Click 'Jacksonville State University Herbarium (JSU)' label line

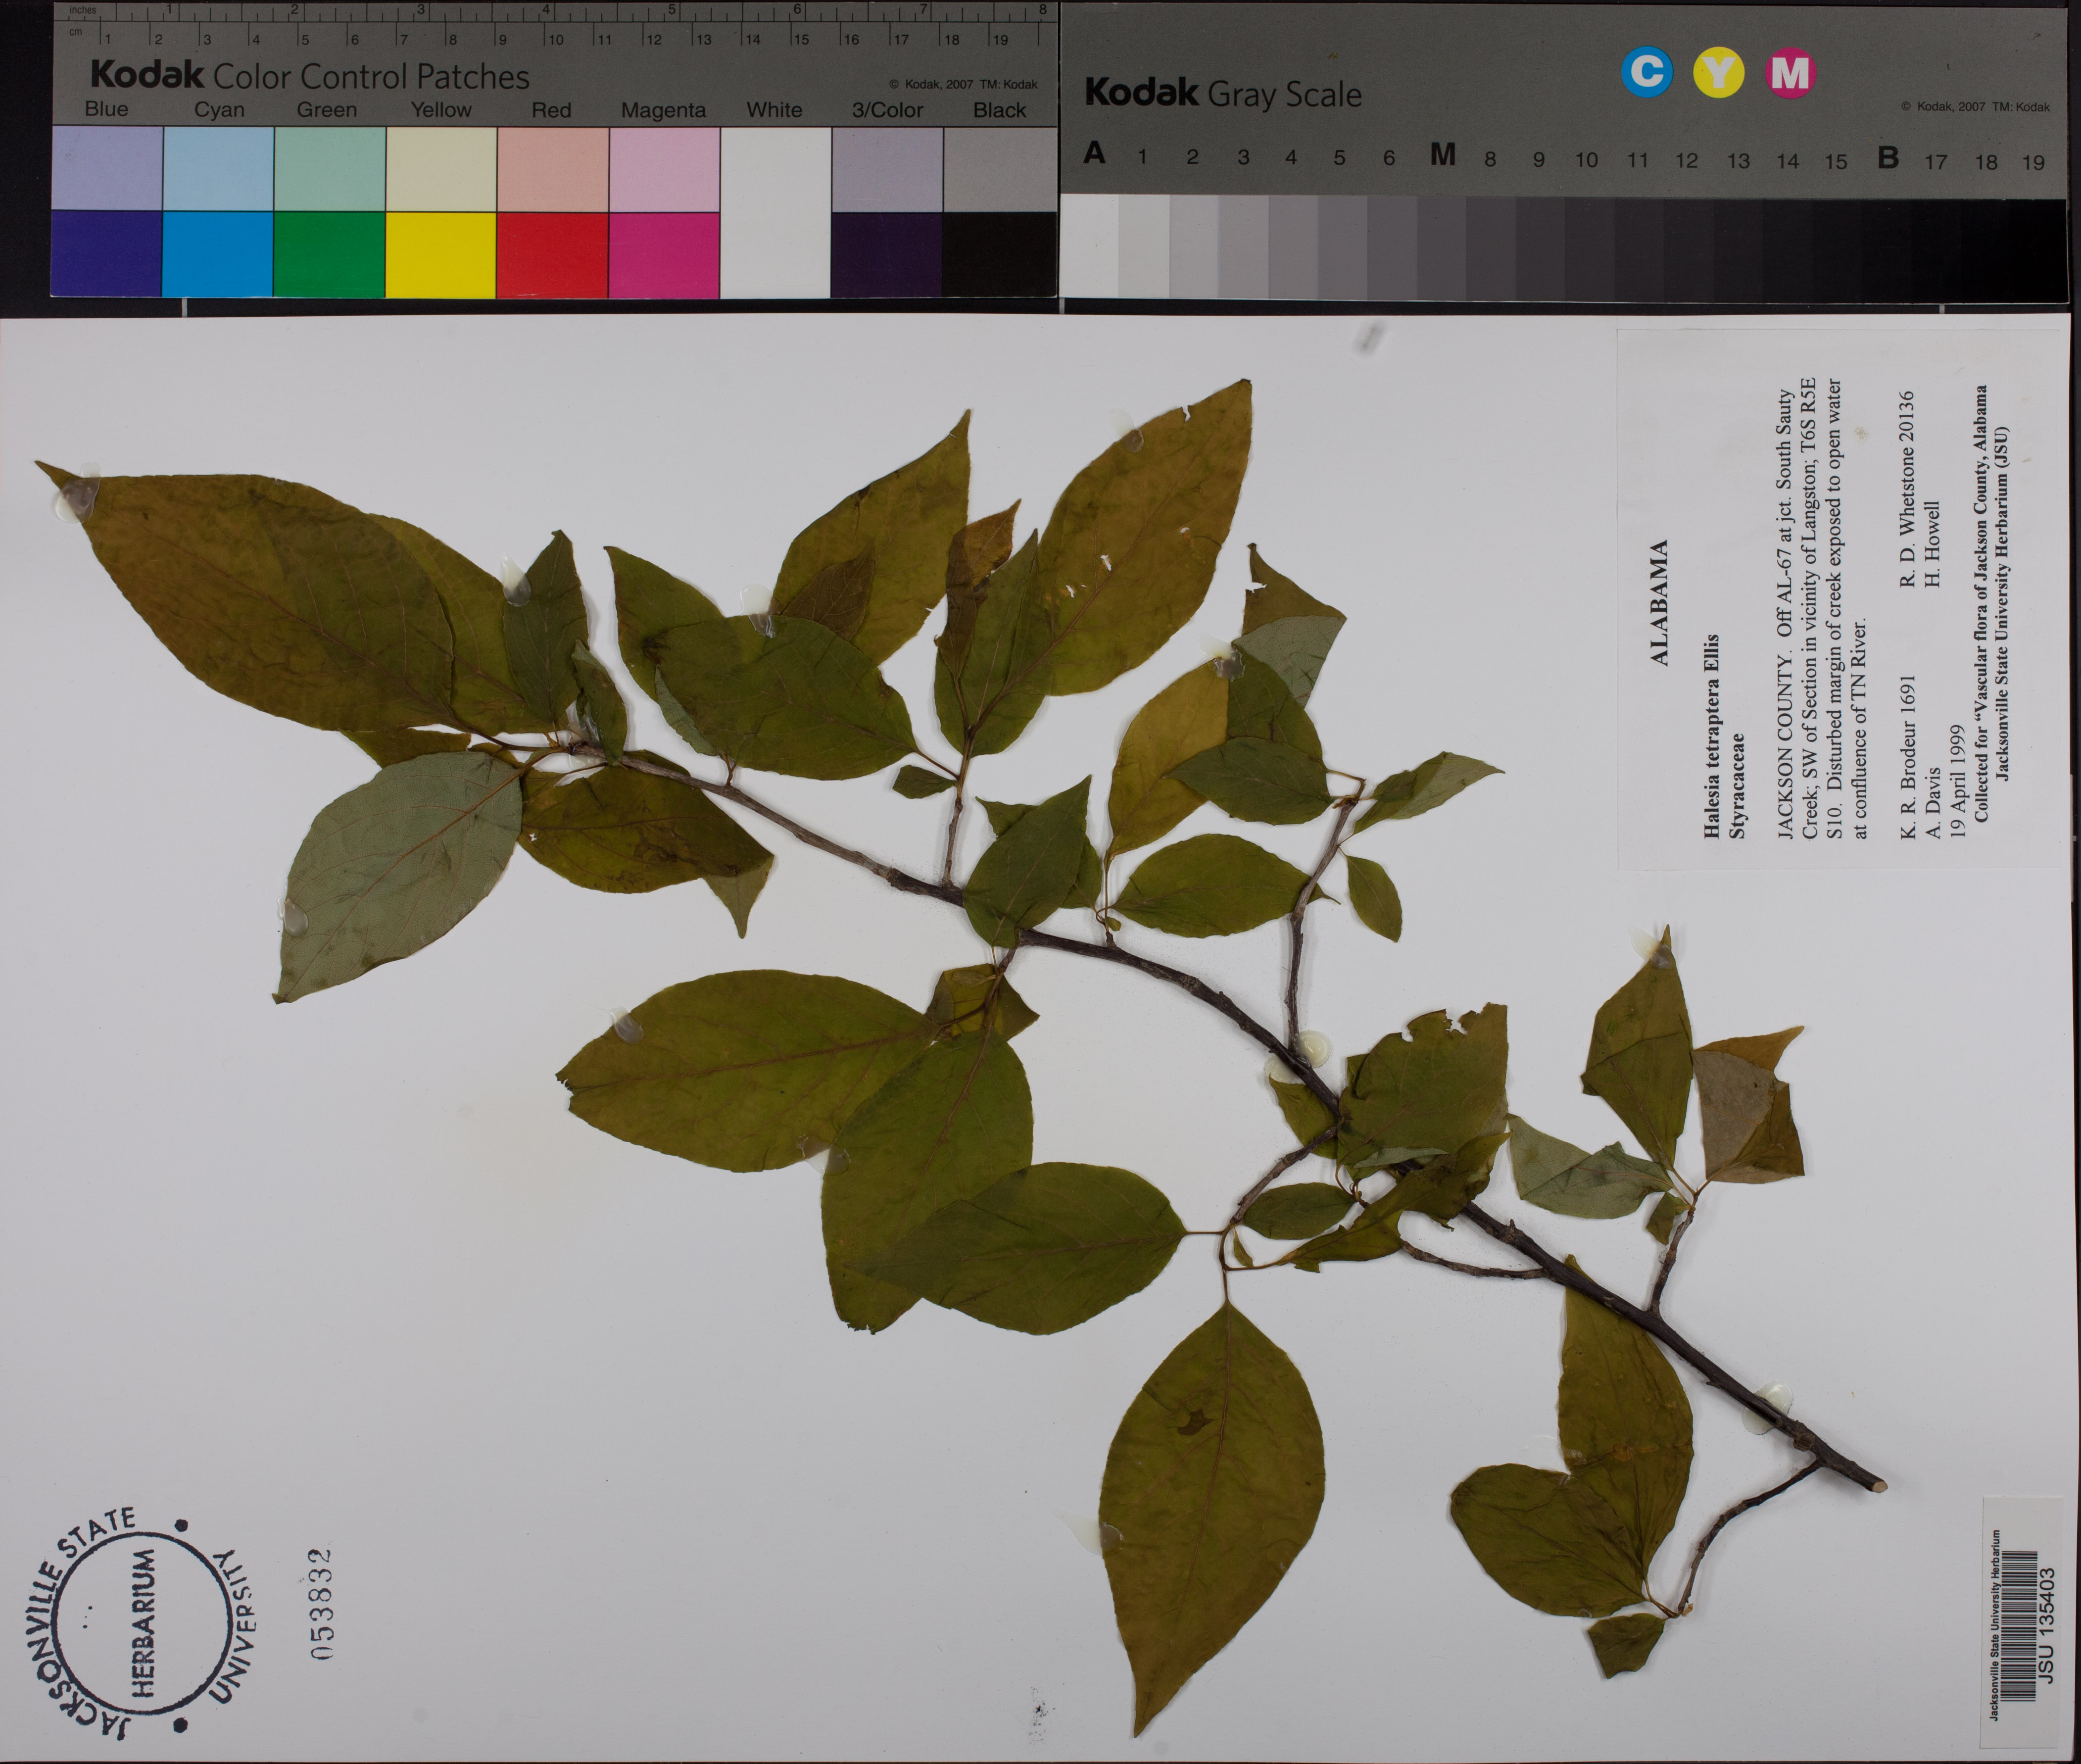(2003, 604)
